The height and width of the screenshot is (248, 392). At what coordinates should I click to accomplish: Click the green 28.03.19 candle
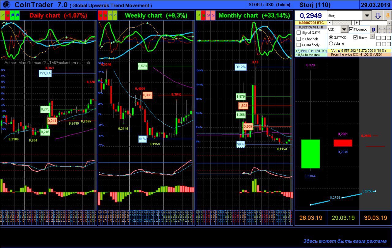coord(311,154)
